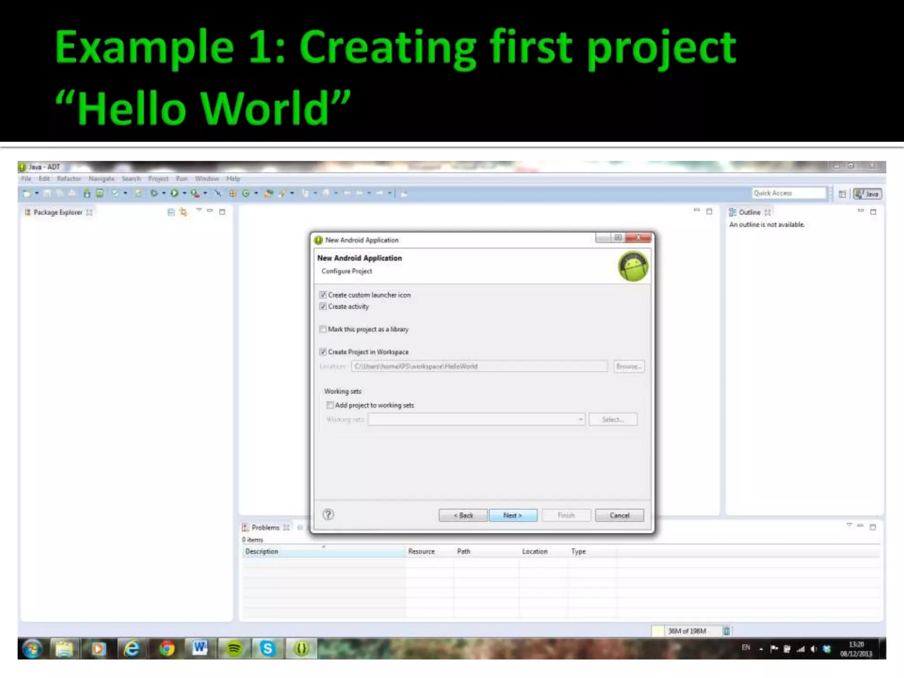Click the Open Perspective icon near Java
The image size is (904, 678).
click(842, 194)
